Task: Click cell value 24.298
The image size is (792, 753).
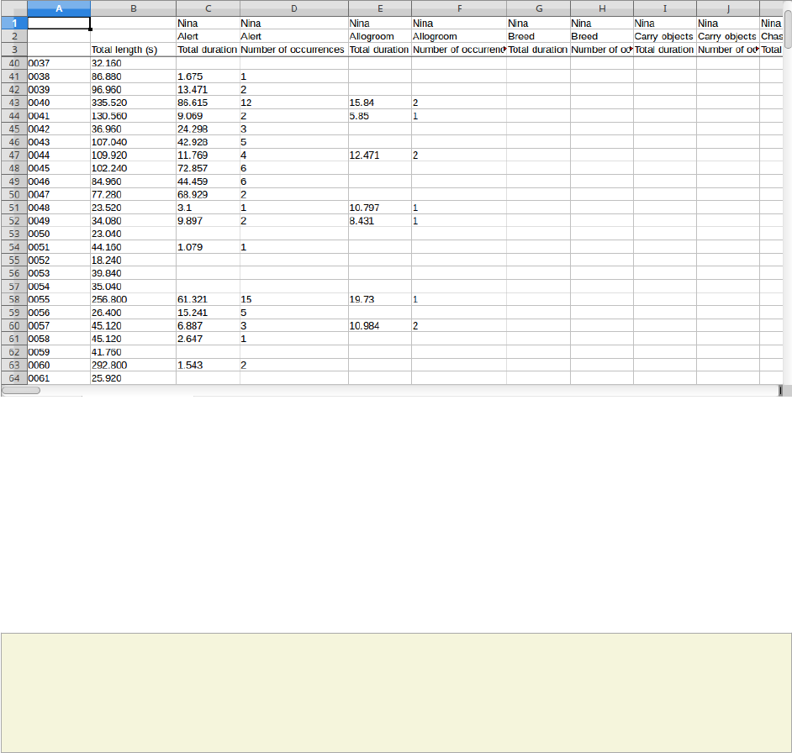Action: (x=209, y=129)
